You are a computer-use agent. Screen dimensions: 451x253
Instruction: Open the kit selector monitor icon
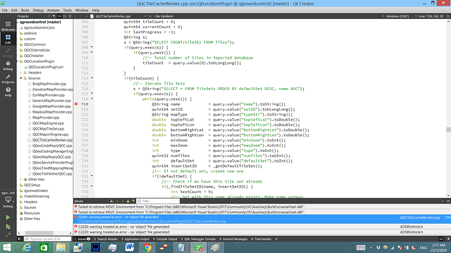pyautogui.click(x=8, y=200)
